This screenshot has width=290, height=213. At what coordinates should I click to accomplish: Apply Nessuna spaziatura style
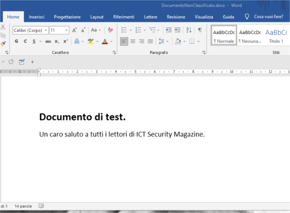point(250,36)
